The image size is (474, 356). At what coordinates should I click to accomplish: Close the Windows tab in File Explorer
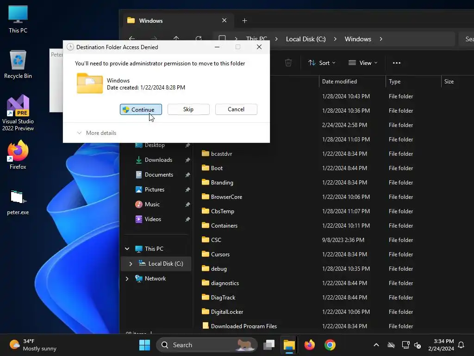[x=225, y=20]
